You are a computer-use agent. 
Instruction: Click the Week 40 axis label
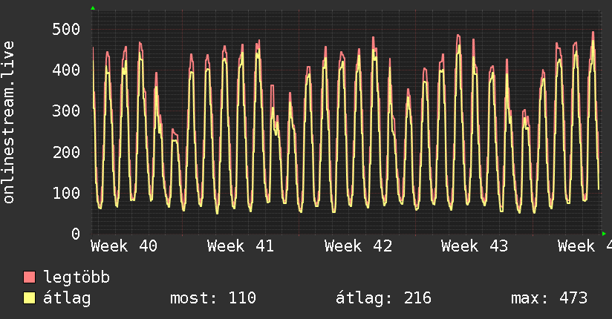pos(124,246)
